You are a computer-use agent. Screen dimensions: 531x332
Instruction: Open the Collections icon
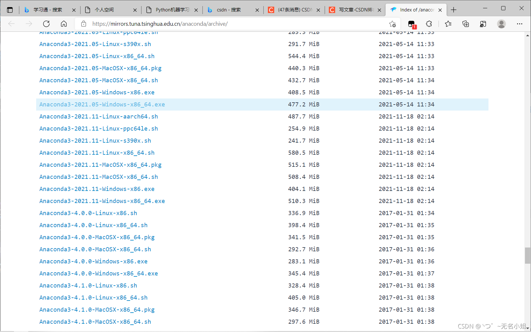coord(466,24)
